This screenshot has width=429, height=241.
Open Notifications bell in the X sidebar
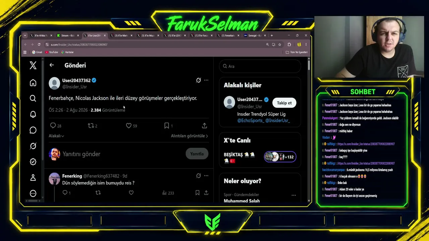tap(33, 114)
